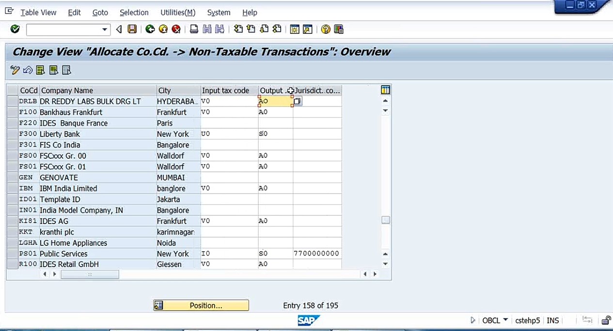Click the Input tax code I0 for PS01
This screenshot has height=331, width=613.
tap(229, 254)
